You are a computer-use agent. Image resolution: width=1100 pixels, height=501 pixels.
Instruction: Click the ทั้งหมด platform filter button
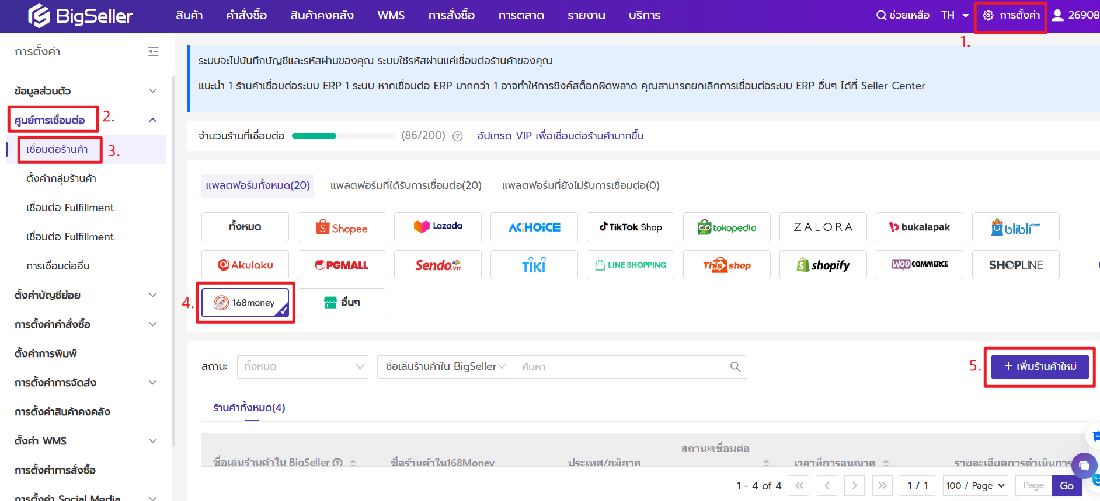coord(245,227)
